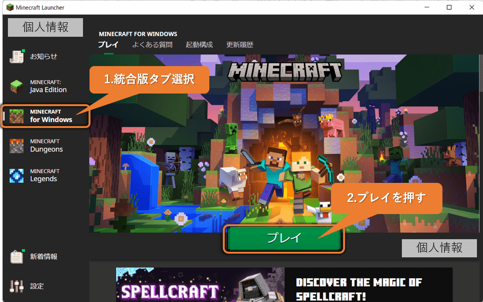This screenshot has width=483, height=302.
Task: Select MINECRAFT for Windows label
Action: (51, 116)
